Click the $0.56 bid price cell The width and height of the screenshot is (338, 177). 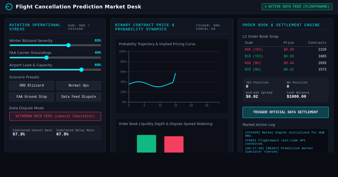289,56
